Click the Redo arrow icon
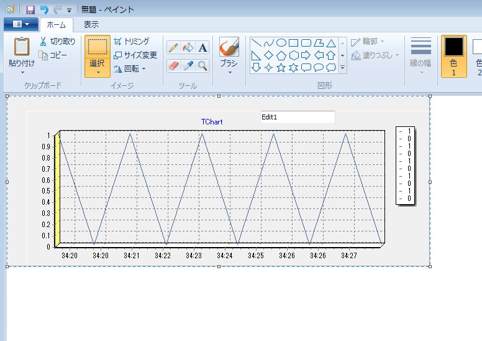 [x=57, y=10]
